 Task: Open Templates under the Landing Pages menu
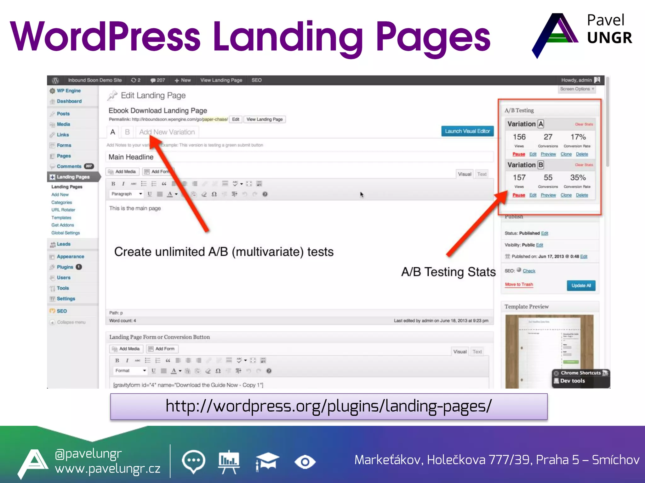(61, 218)
